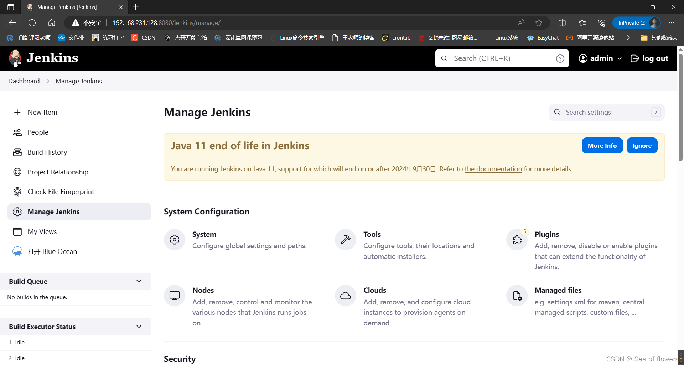Click the Jenkins butler logo
Screen dimensions: 684x365
[15, 58]
